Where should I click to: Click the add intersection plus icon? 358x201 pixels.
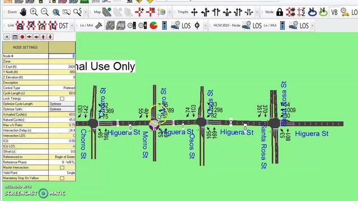(x=139, y=12)
